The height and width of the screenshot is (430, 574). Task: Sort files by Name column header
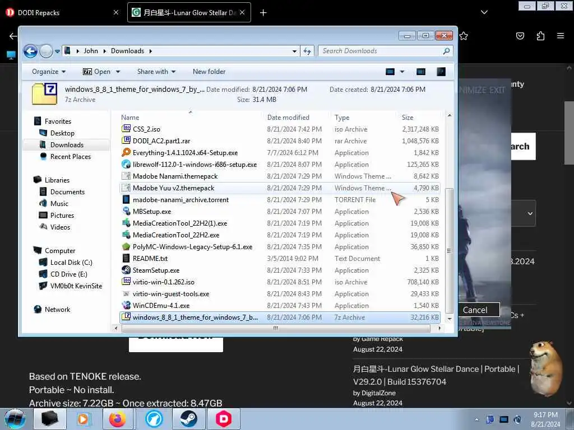pos(130,118)
